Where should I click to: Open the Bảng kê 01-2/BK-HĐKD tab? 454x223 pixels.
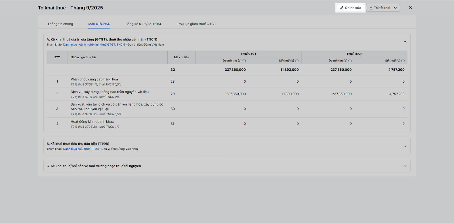pyautogui.click(x=144, y=24)
